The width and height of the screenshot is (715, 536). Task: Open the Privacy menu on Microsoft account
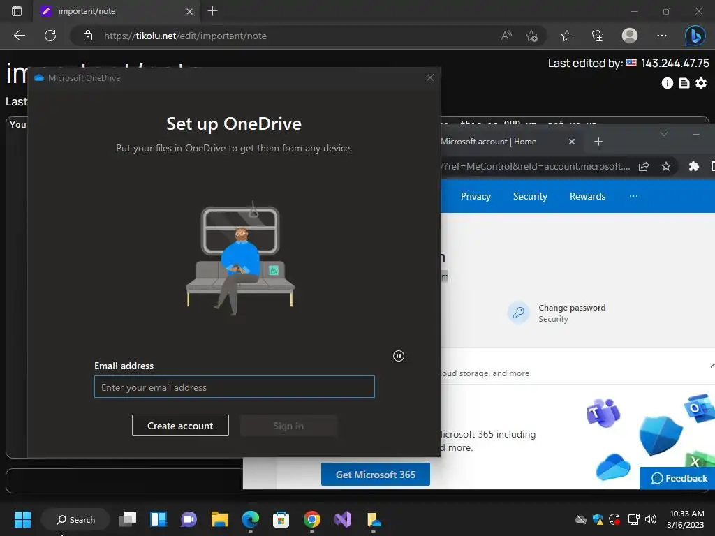click(476, 196)
